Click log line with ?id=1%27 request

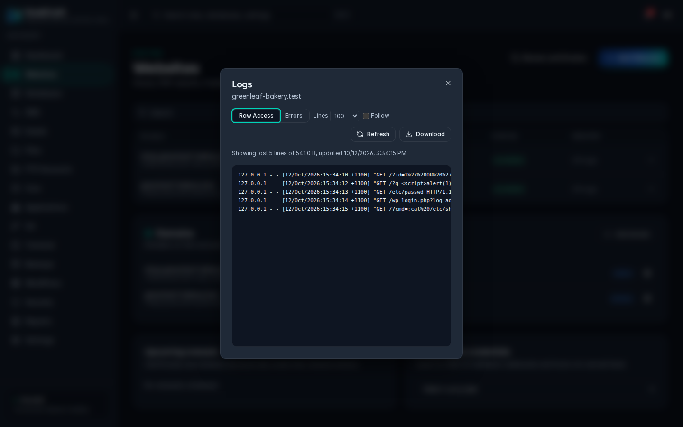point(344,175)
